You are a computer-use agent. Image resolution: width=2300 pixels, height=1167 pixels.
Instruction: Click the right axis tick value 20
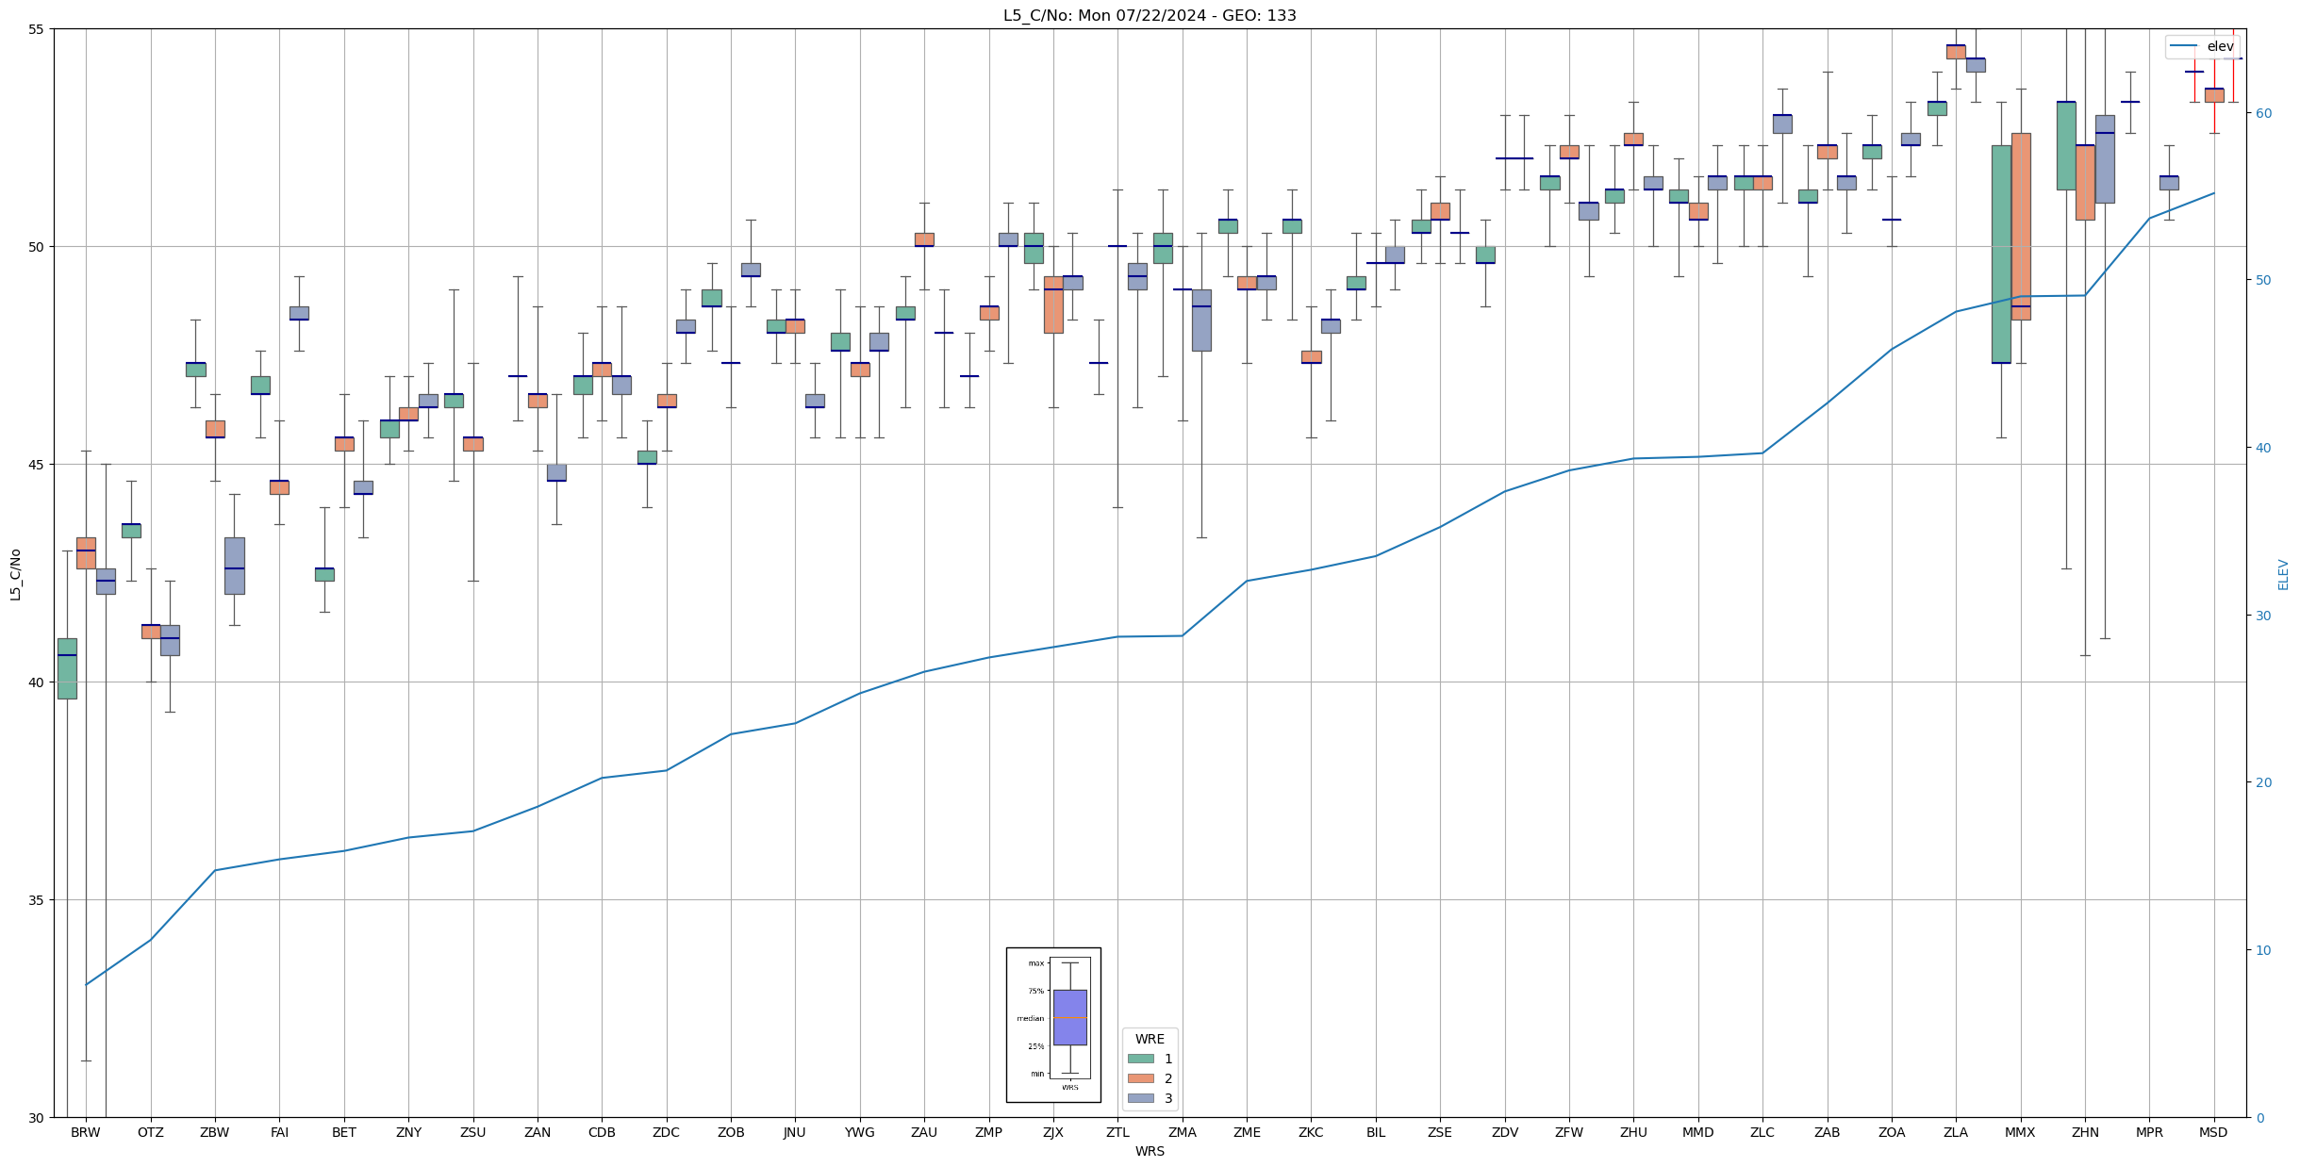(x=2261, y=782)
